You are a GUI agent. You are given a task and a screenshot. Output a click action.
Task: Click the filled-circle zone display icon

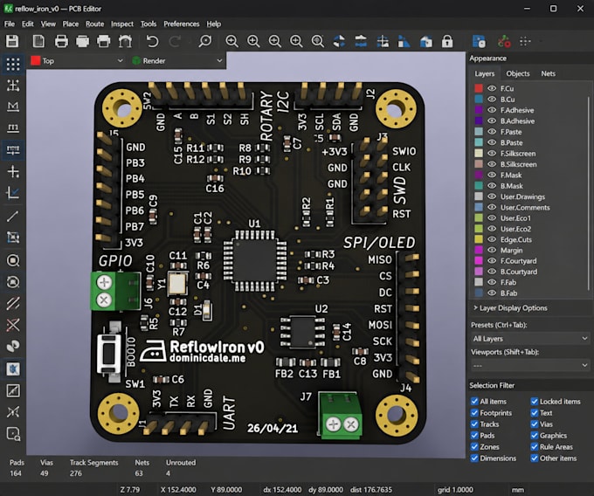point(13,260)
